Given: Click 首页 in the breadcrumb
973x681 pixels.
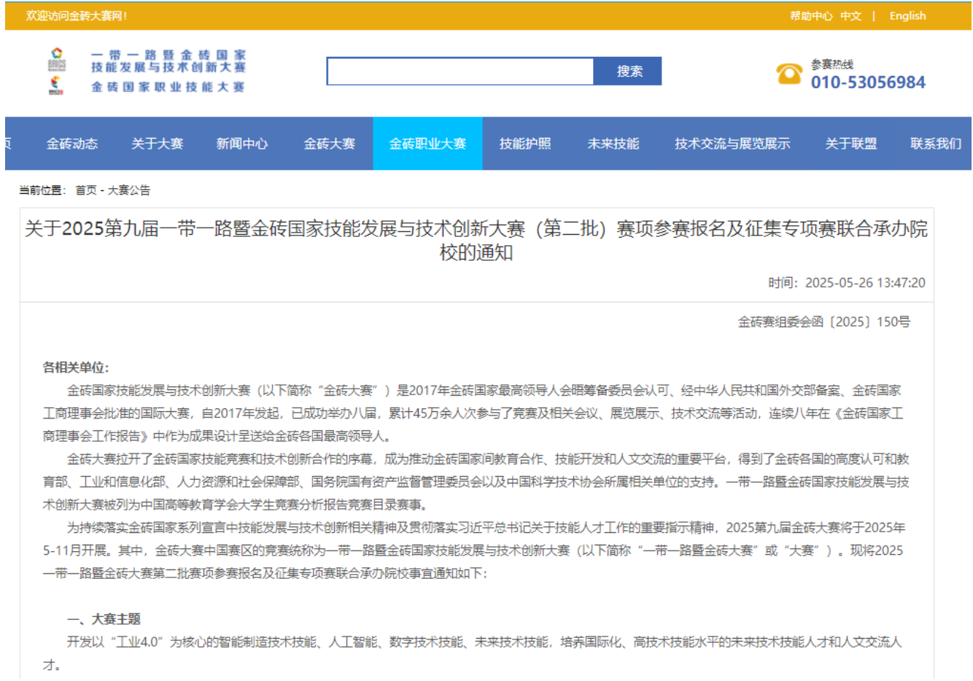Looking at the screenshot, I should tap(86, 190).
